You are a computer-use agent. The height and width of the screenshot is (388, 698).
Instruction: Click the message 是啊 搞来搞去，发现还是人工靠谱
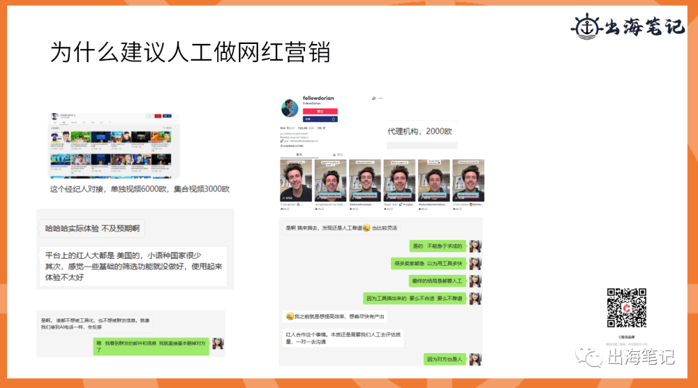click(x=341, y=228)
